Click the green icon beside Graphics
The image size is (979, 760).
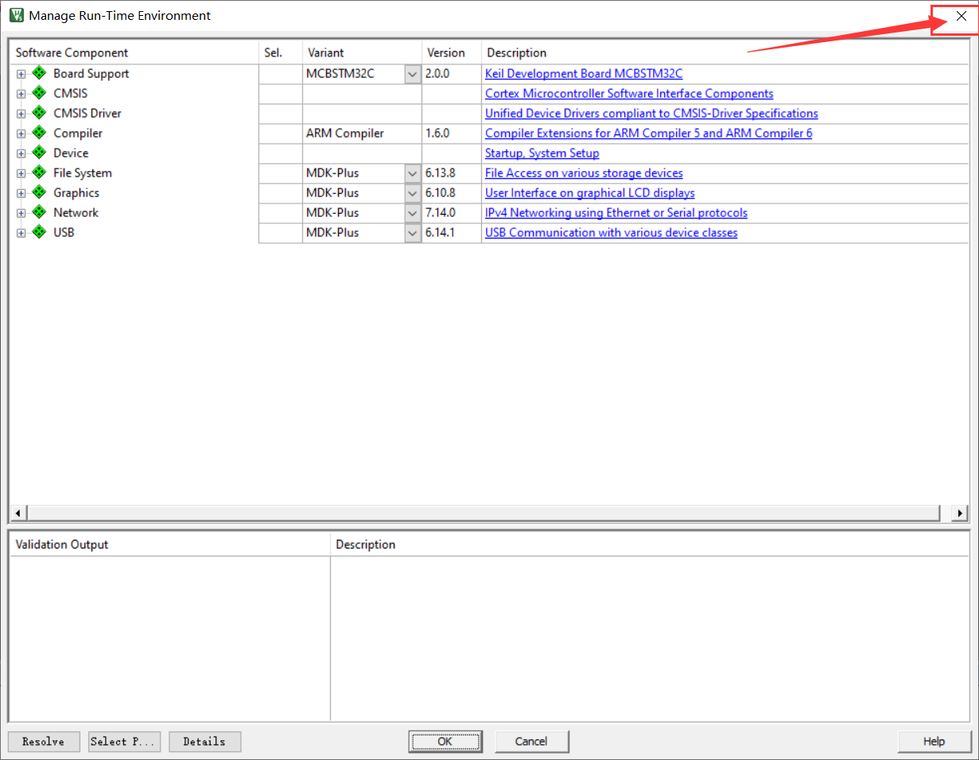(x=39, y=192)
